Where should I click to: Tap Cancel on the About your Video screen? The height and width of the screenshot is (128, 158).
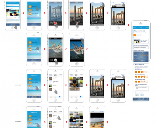135,28
